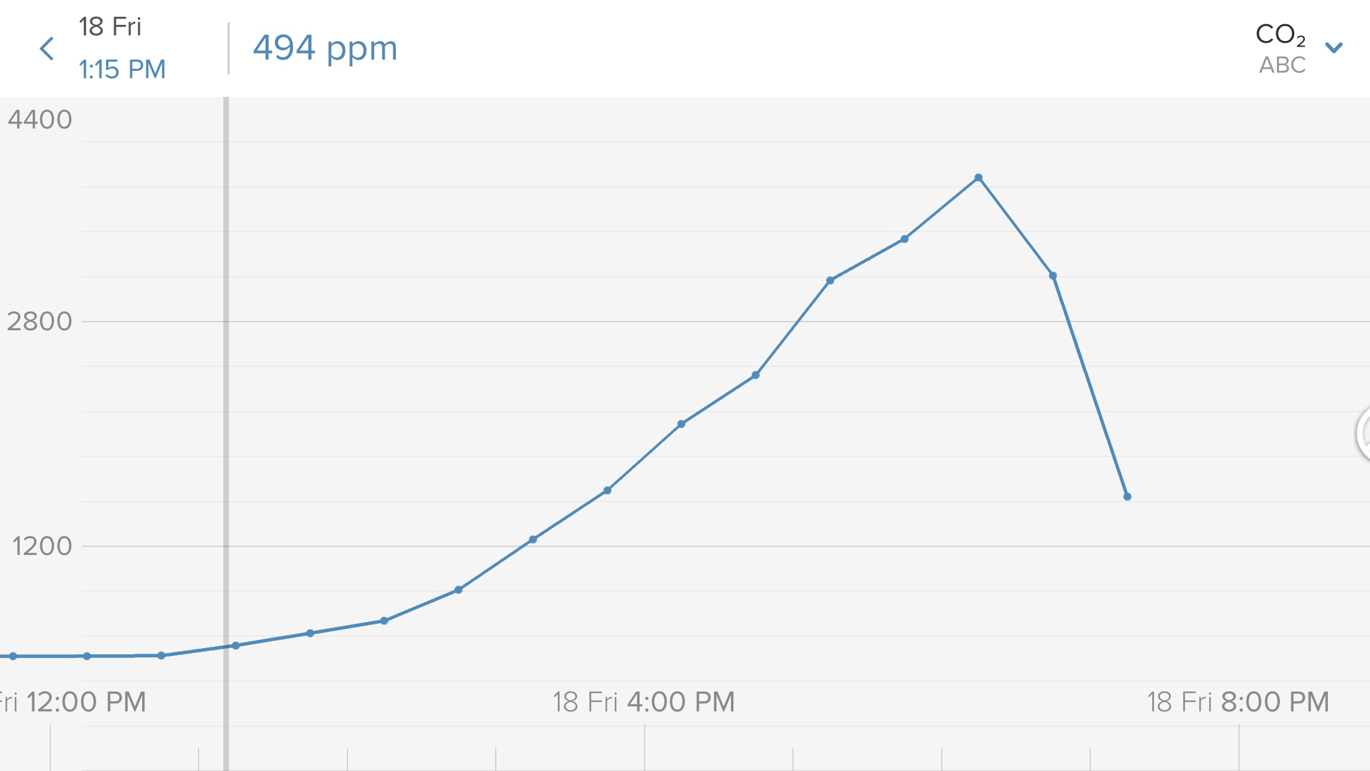Click the 18 Fri 8:00 PM axis label
The width and height of the screenshot is (1370, 771).
[1238, 702]
